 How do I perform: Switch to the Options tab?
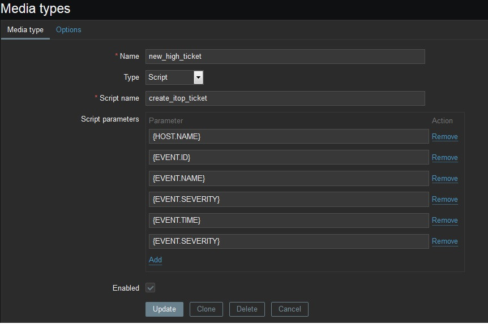69,30
